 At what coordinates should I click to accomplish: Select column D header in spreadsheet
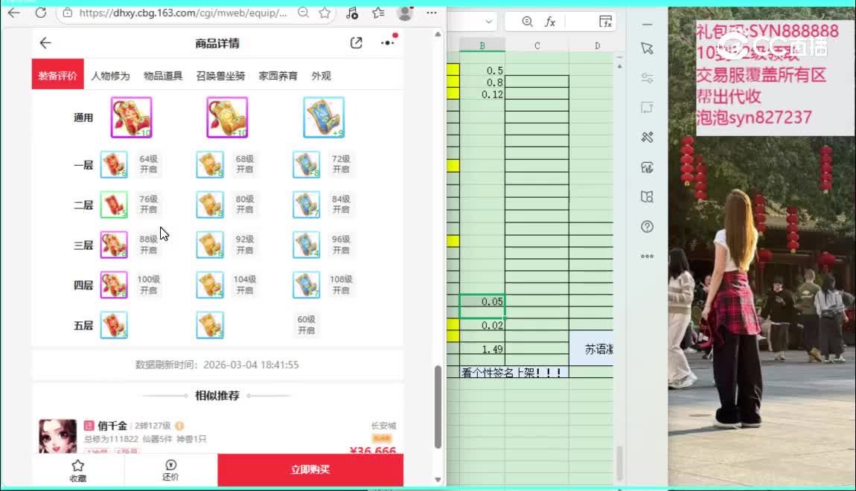tap(597, 45)
